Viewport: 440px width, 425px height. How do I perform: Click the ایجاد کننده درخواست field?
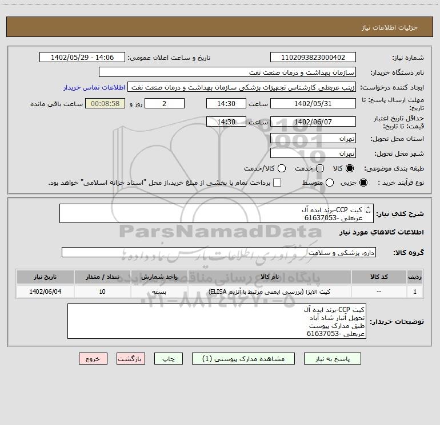[x=242, y=87]
